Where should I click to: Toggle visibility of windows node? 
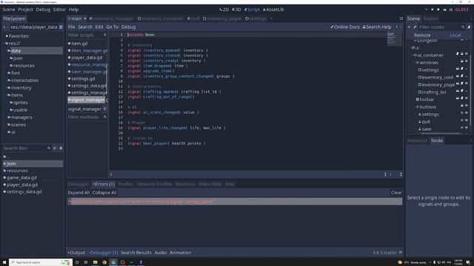click(x=467, y=61)
